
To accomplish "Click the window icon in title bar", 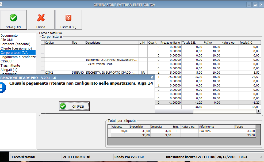I will click(1, 4).
